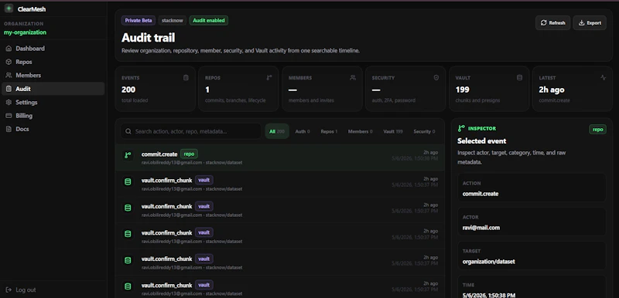Open Settings in the sidebar
Viewport: 619px width, 298px height.
[53, 102]
